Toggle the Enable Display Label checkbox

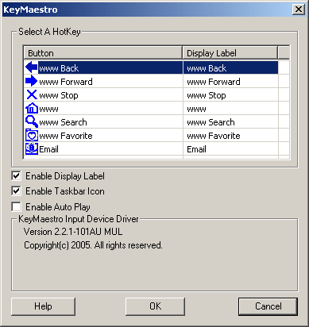tap(16, 176)
